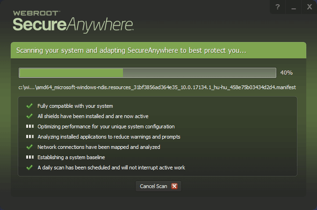The image size is (317, 210).
Task: Click the Webroot SecureAnywhere logo
Action: tap(73, 20)
